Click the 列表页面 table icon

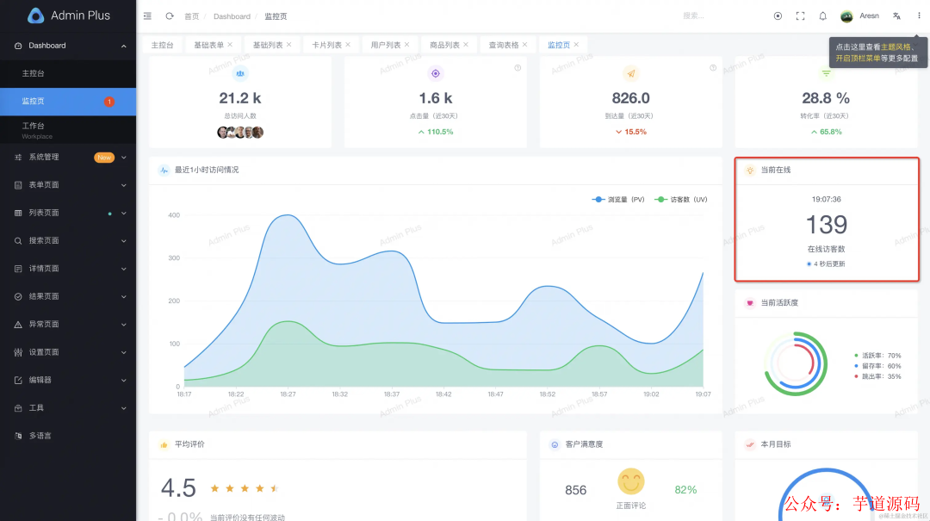18,213
